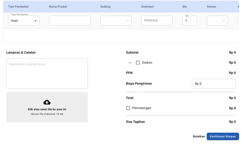Enable the Diskon checkbox

(138, 63)
